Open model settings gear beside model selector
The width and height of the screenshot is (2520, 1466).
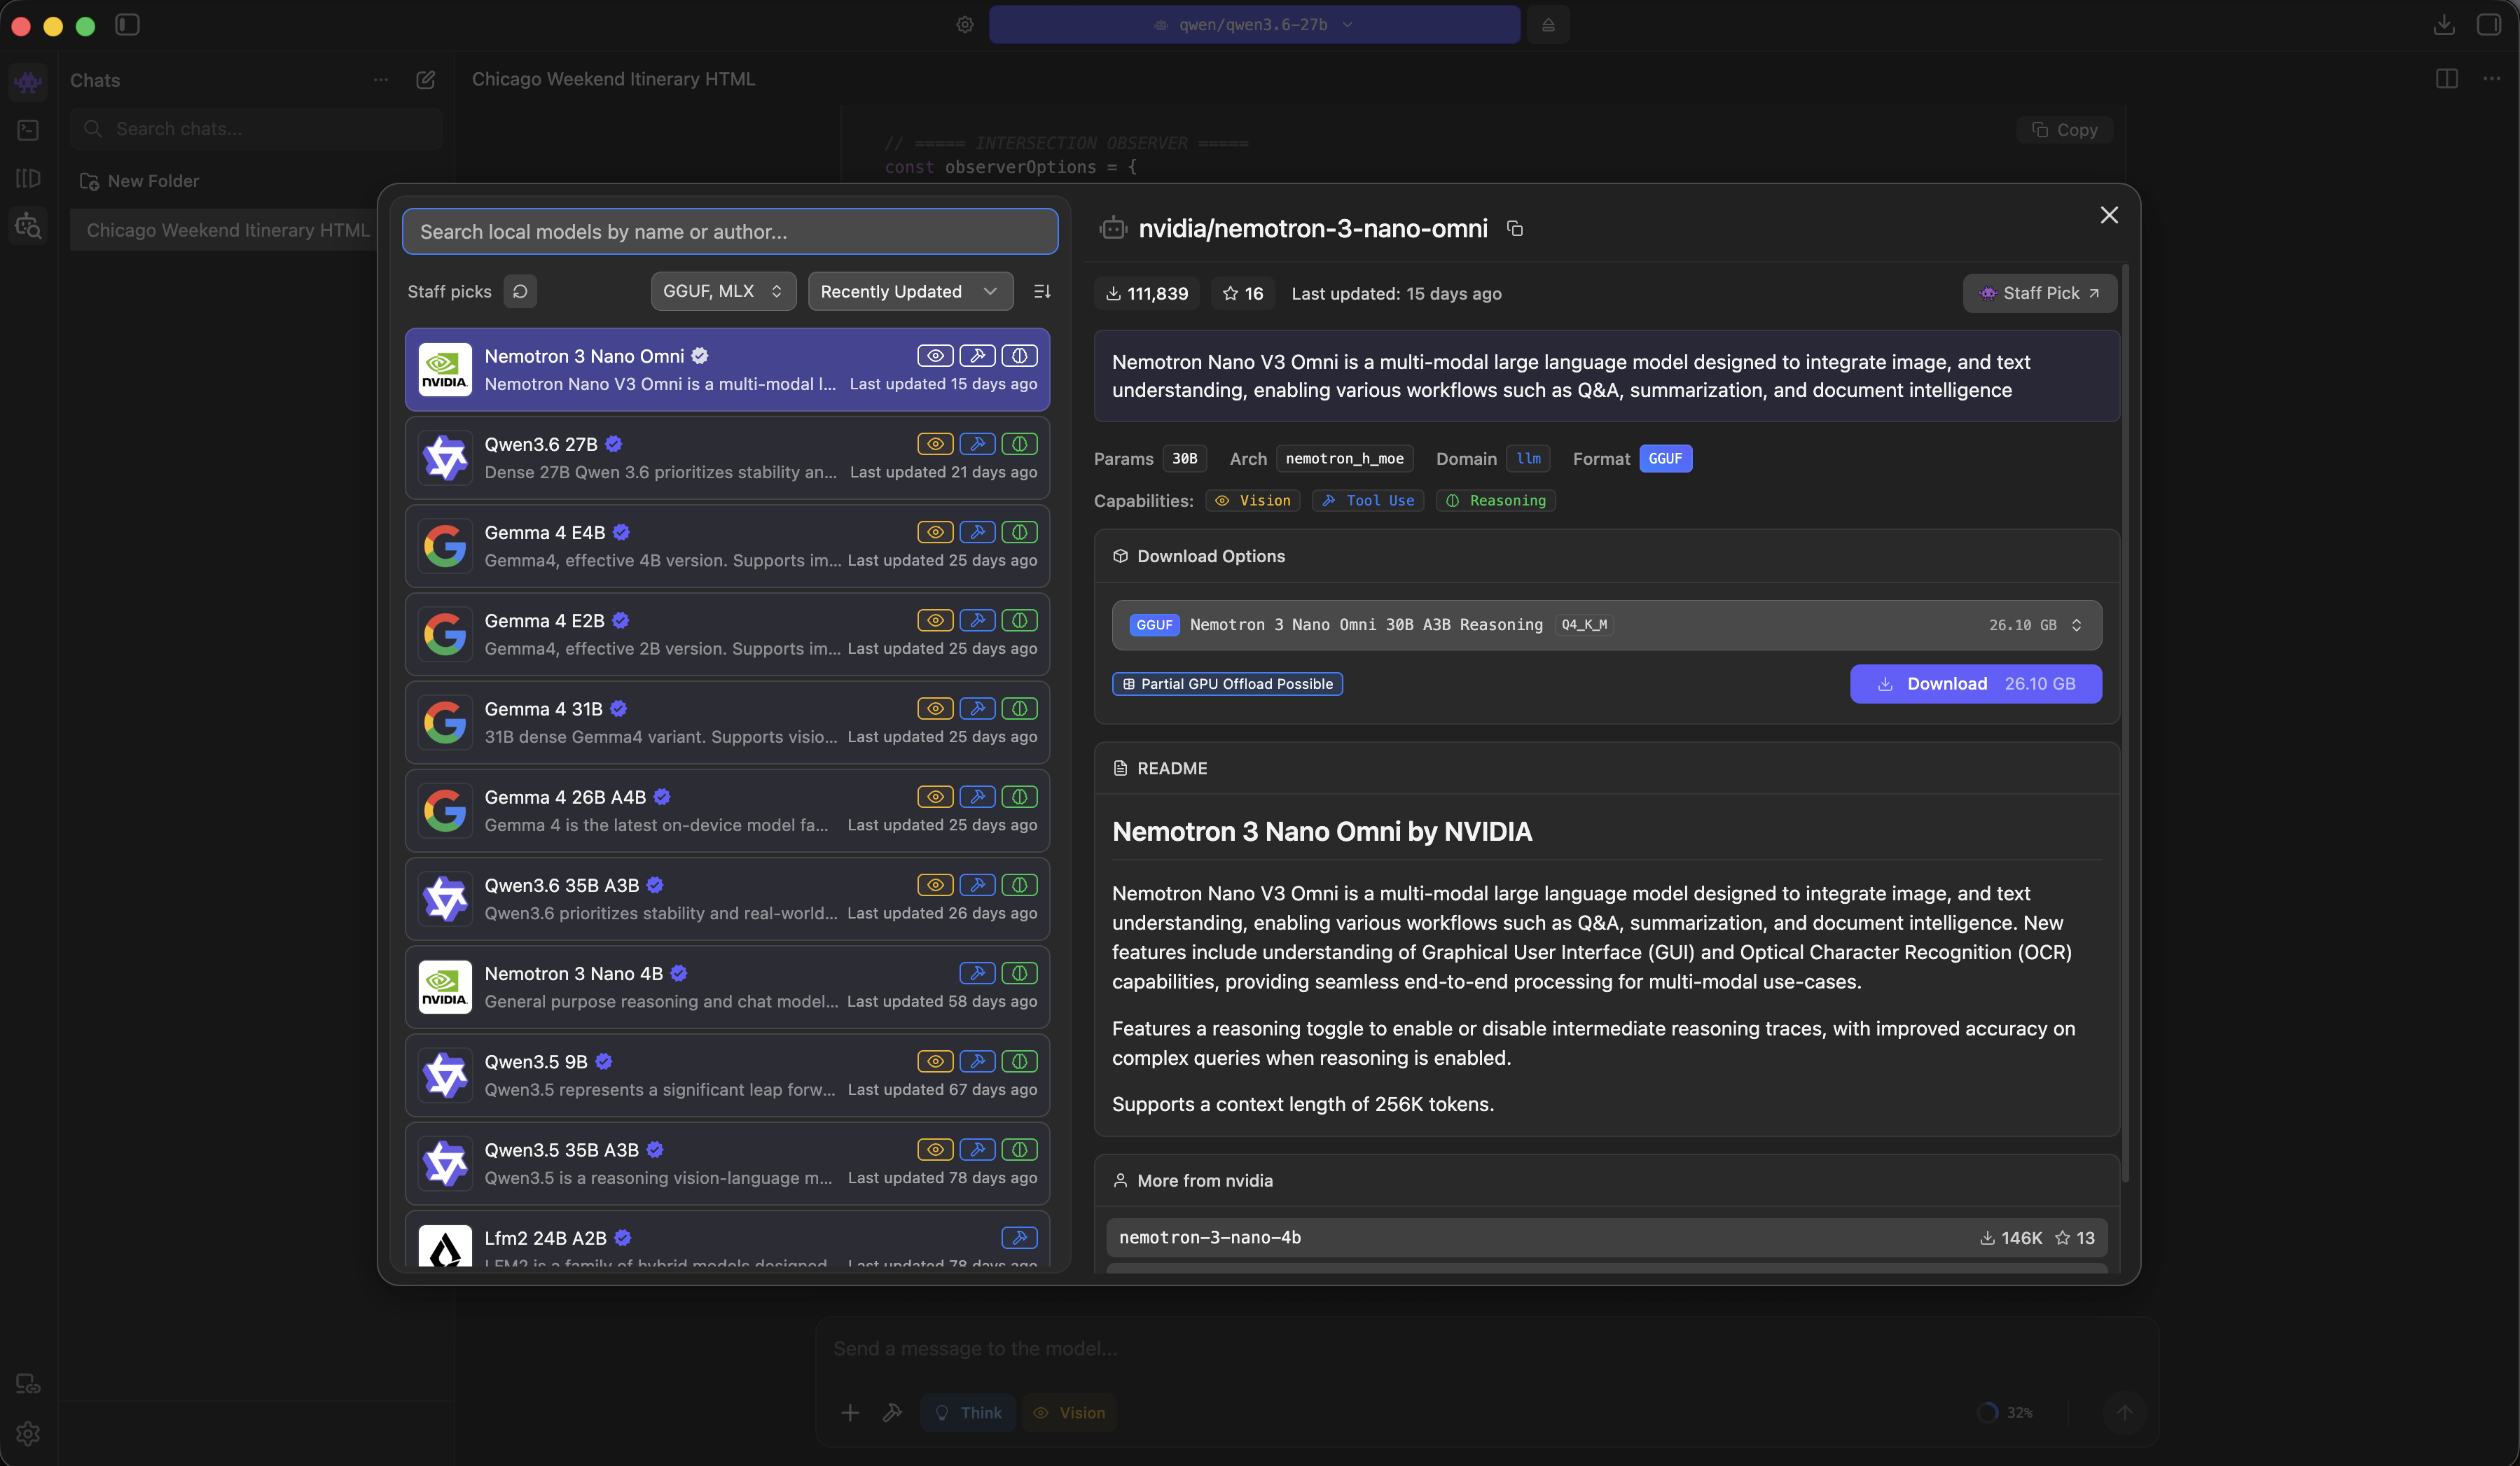coord(965,25)
